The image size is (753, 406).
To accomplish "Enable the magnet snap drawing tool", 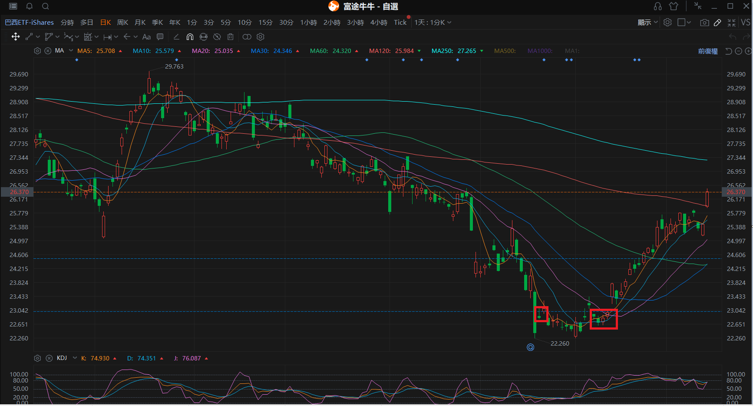I will pos(190,37).
